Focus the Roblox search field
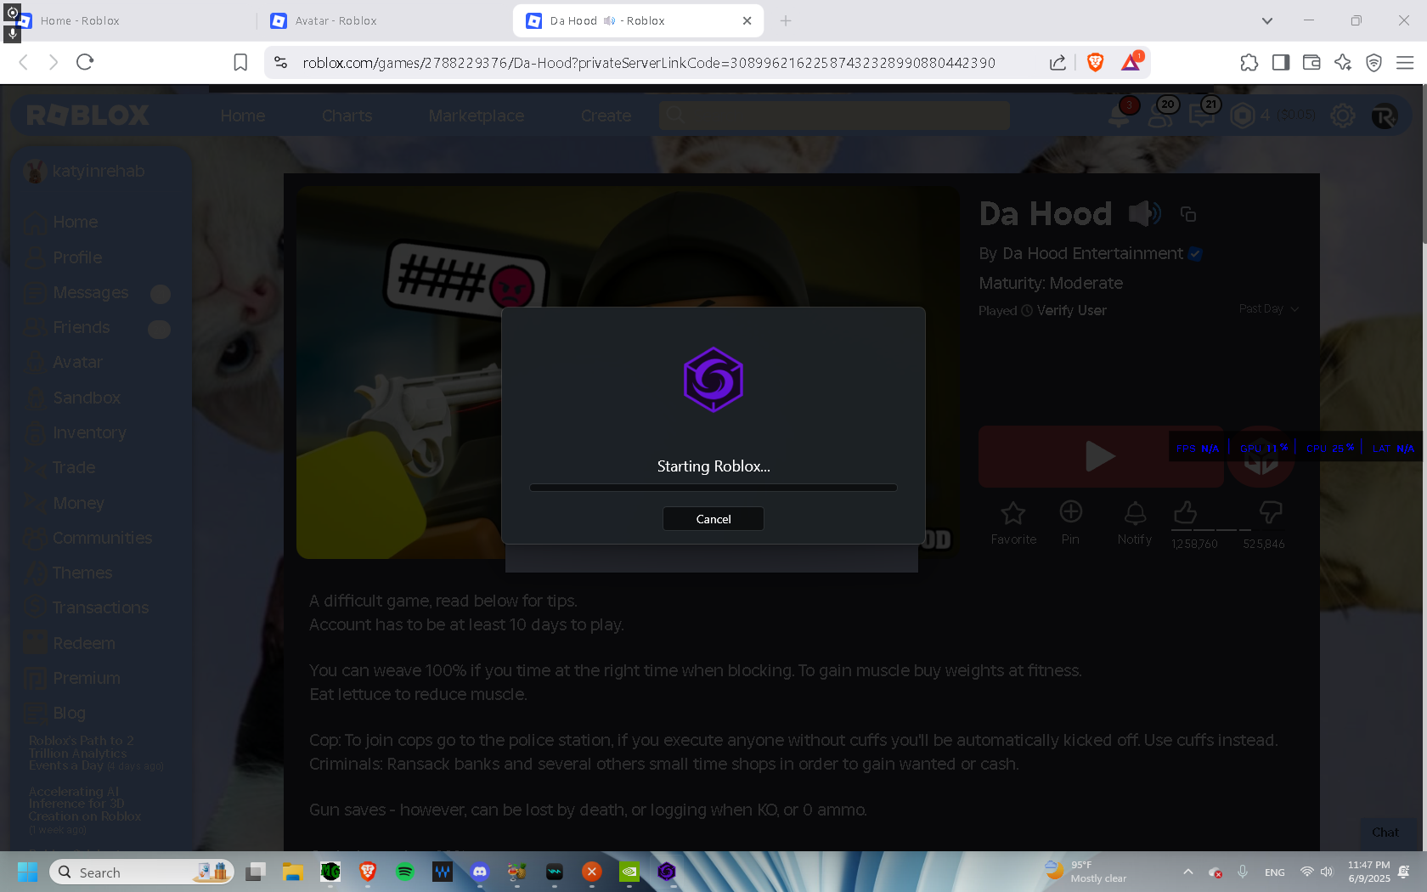Screen dimensions: 1427x892 (834, 115)
